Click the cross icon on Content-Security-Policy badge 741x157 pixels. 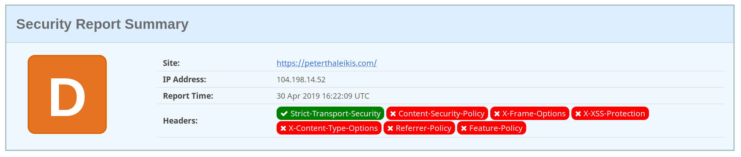393,114
